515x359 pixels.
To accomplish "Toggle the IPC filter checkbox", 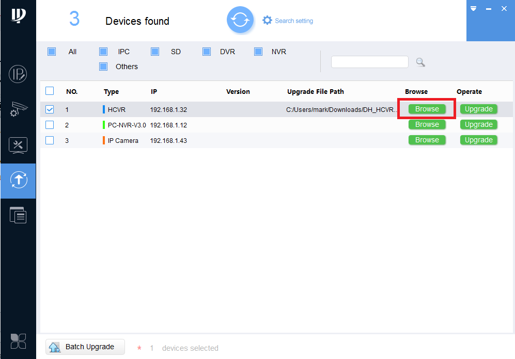I will tap(103, 52).
